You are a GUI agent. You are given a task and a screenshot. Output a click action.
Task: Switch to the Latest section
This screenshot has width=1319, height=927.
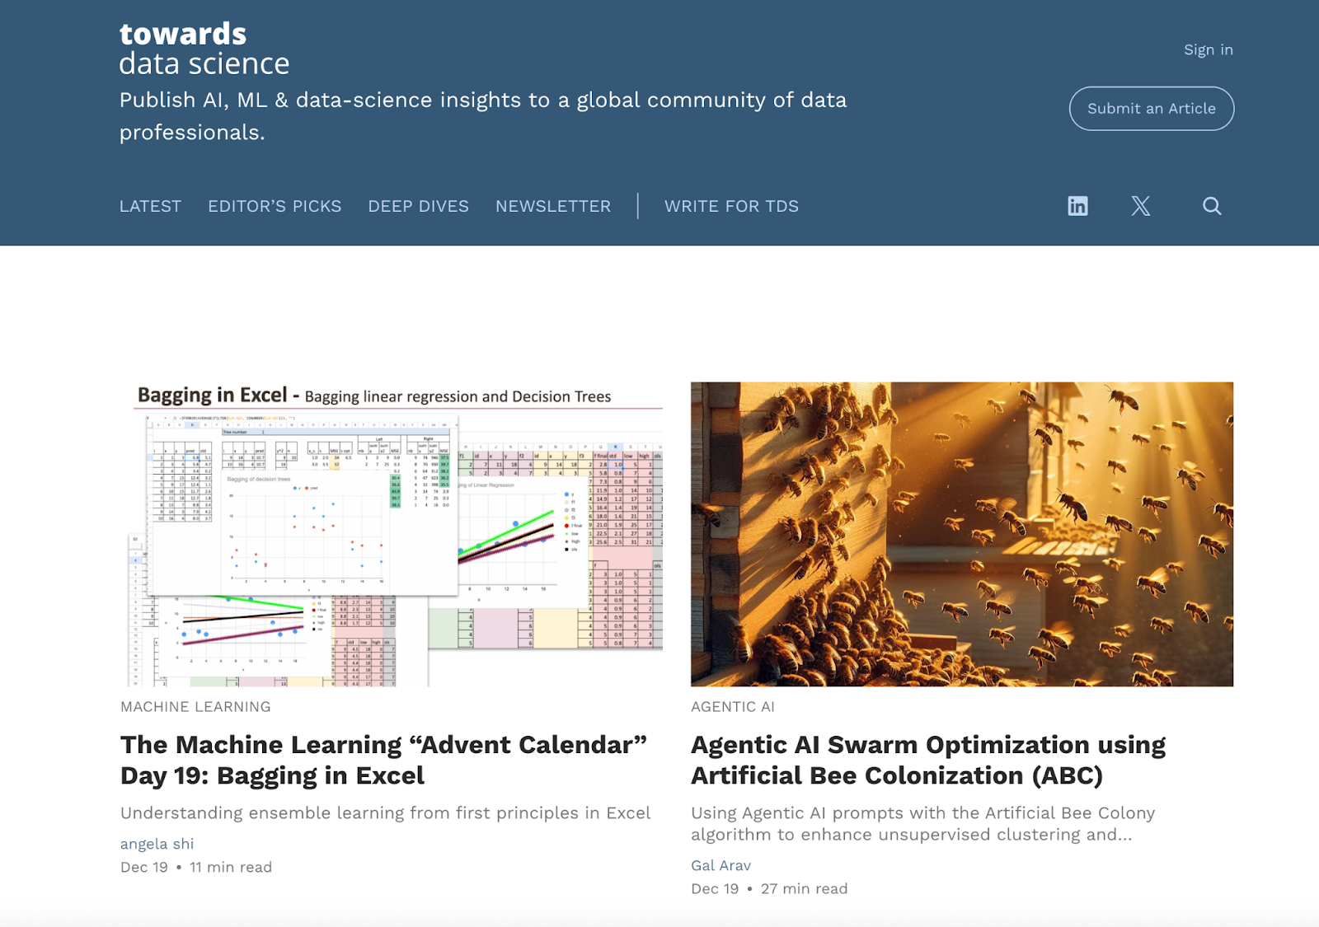[x=150, y=206]
